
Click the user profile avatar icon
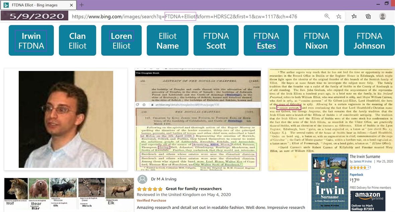383,16
